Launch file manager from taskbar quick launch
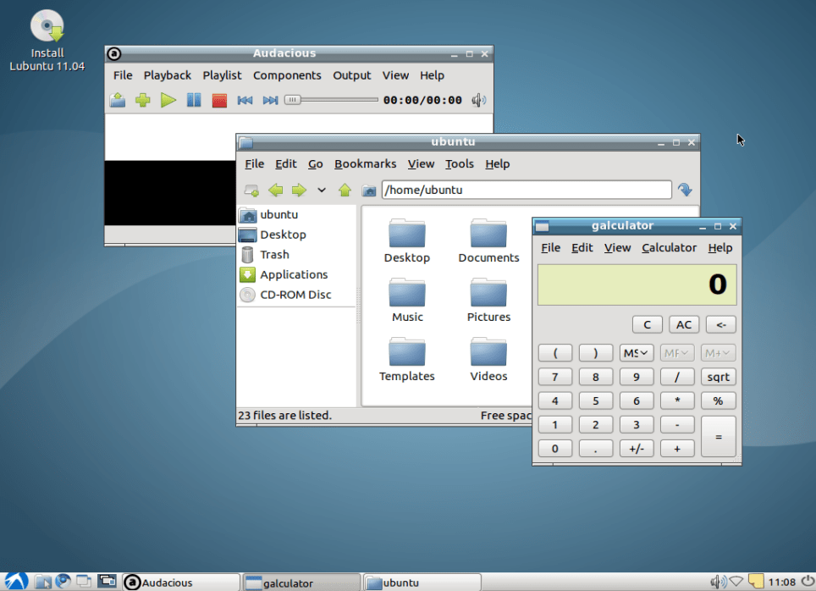The width and height of the screenshot is (816, 591). coord(43,582)
